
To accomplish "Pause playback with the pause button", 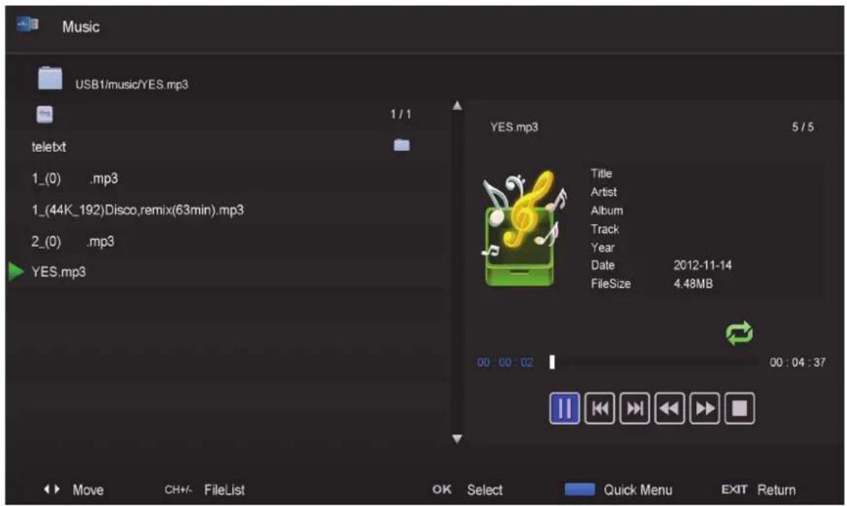I will [564, 408].
